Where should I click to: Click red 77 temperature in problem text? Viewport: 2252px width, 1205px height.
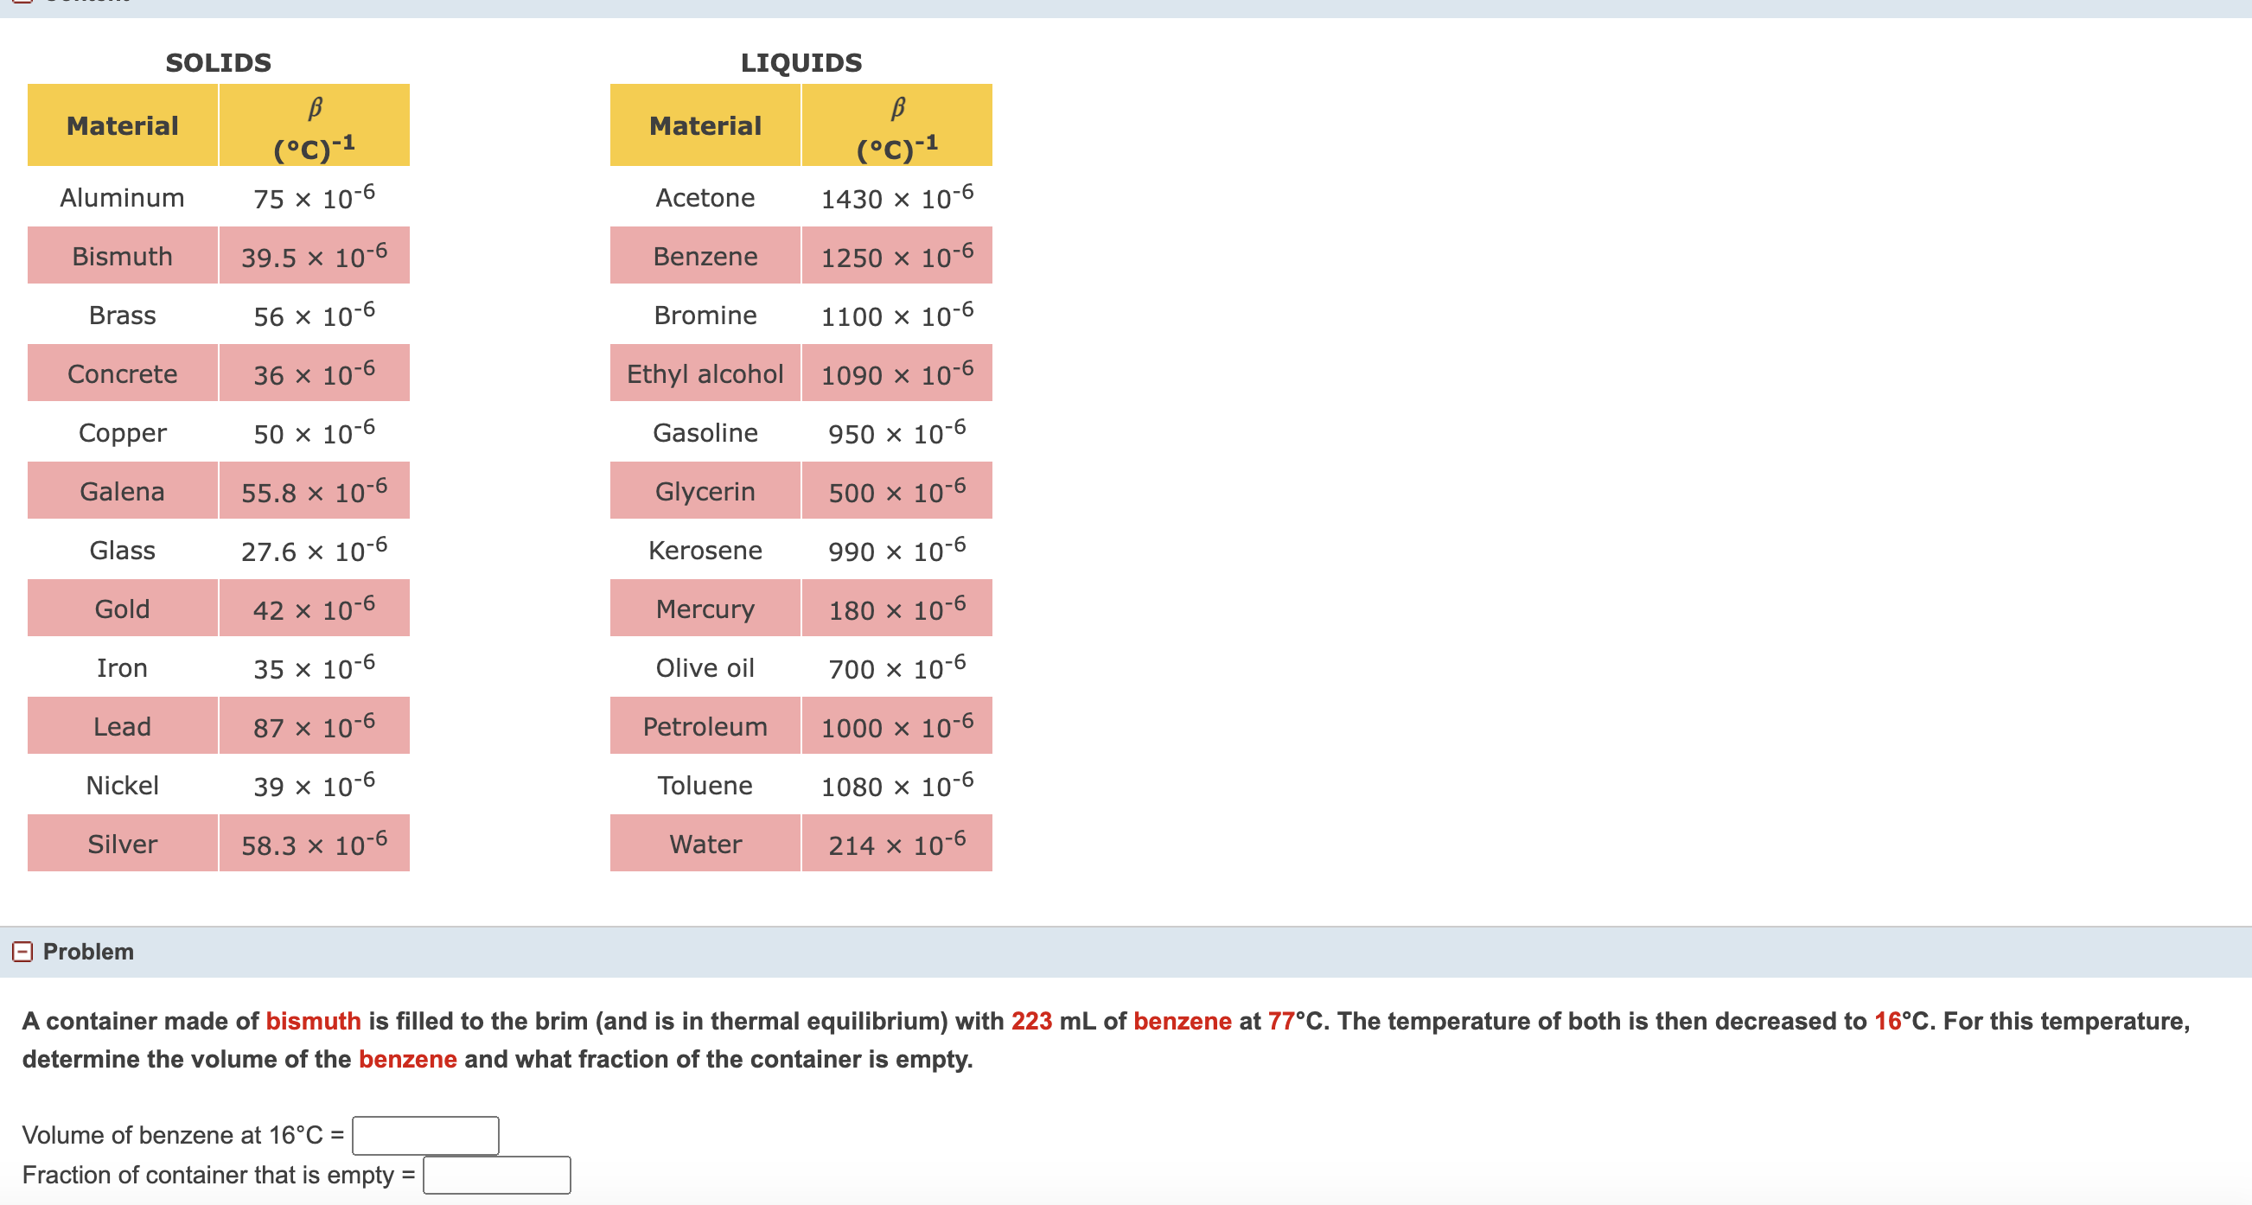click(x=1279, y=1021)
